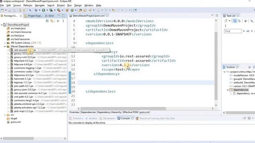Select the target folder
This screenshot has height=143, width=255.
(14, 118)
